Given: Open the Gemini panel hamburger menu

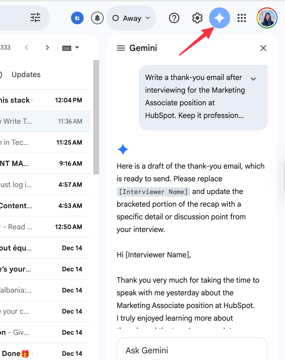Looking at the screenshot, I should pos(121,48).
